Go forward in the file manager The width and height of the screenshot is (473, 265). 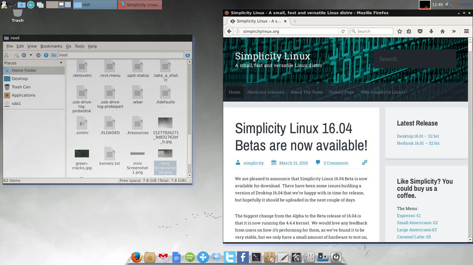[x=38, y=55]
